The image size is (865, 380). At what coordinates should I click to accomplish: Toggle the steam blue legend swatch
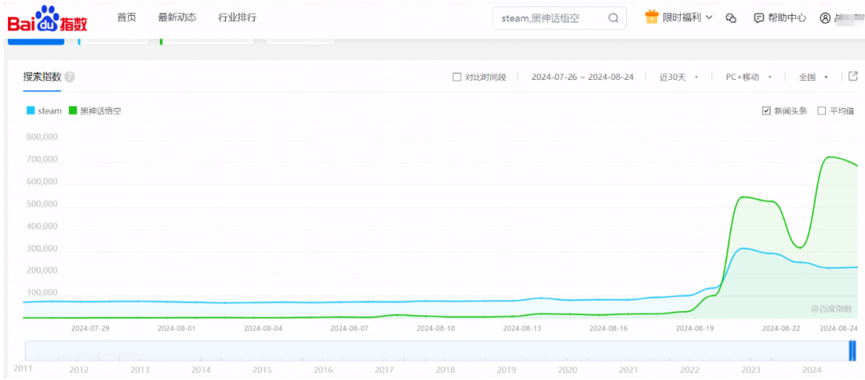tap(30, 110)
